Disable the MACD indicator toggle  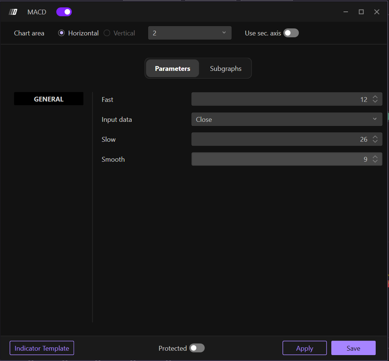[64, 12]
